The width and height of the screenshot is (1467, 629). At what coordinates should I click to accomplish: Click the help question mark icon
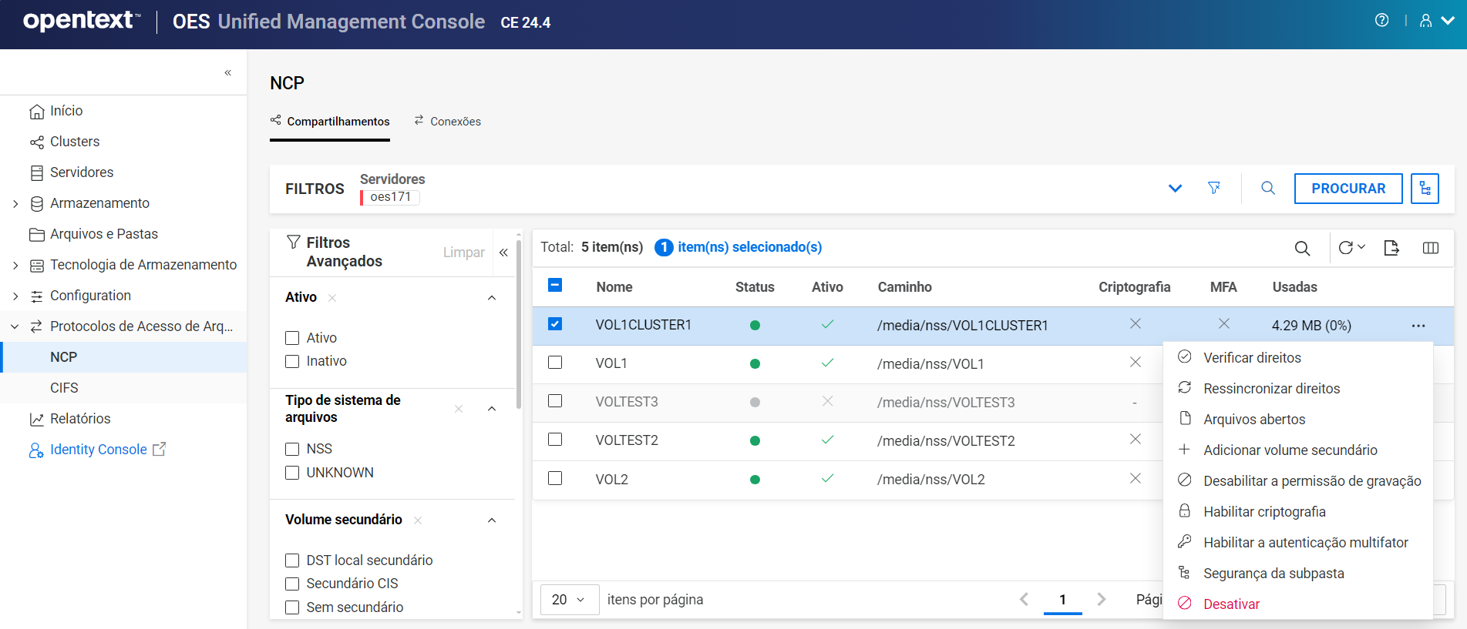(1381, 21)
